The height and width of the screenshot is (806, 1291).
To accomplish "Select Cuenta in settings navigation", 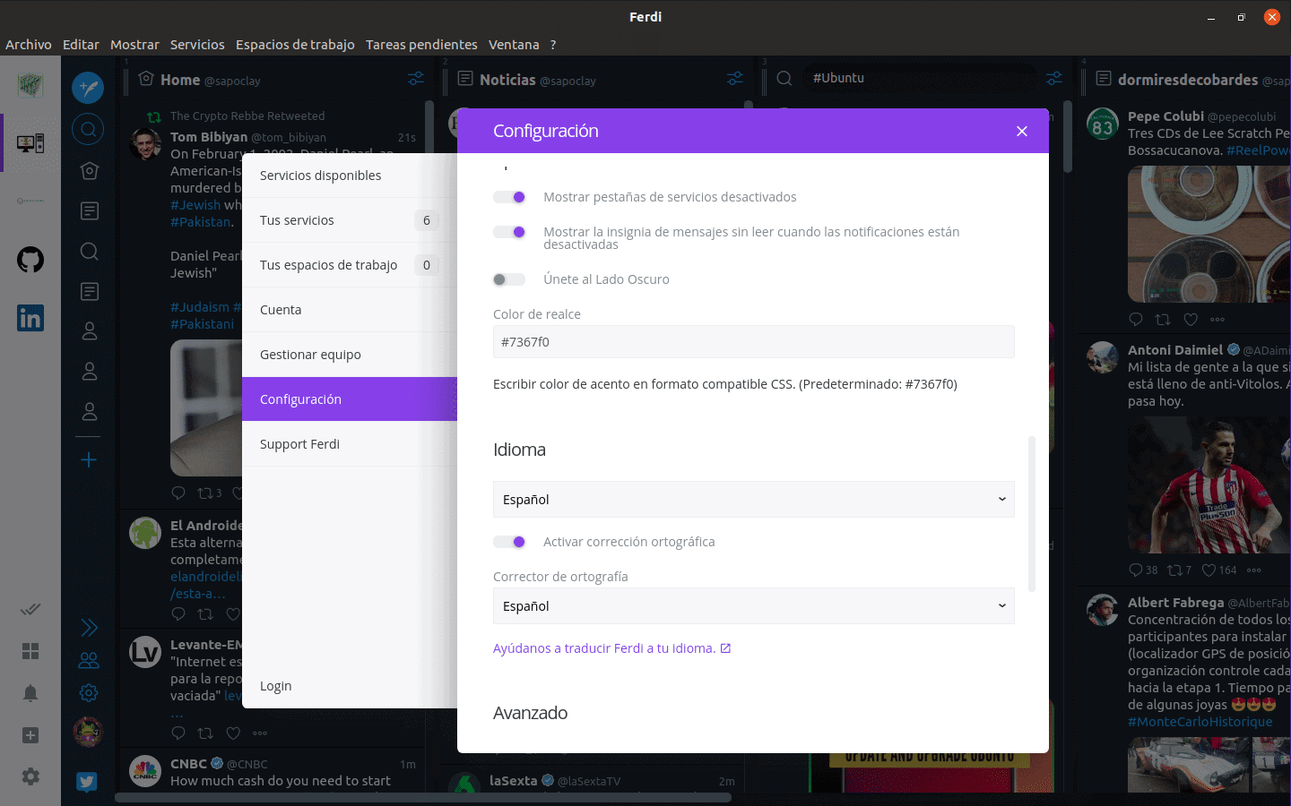I will coord(281,310).
